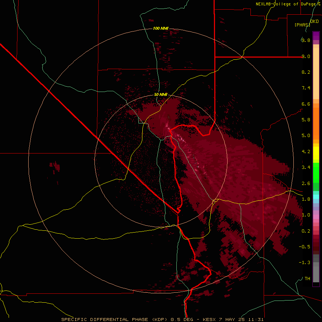Click the 0.2 legend value
Image resolution: width=322 pixels, height=322 pixels.
point(306,231)
